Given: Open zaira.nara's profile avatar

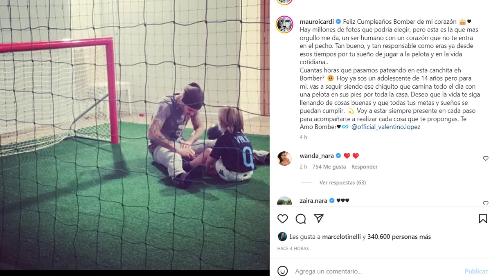Looking at the screenshot, I should 284,201.
